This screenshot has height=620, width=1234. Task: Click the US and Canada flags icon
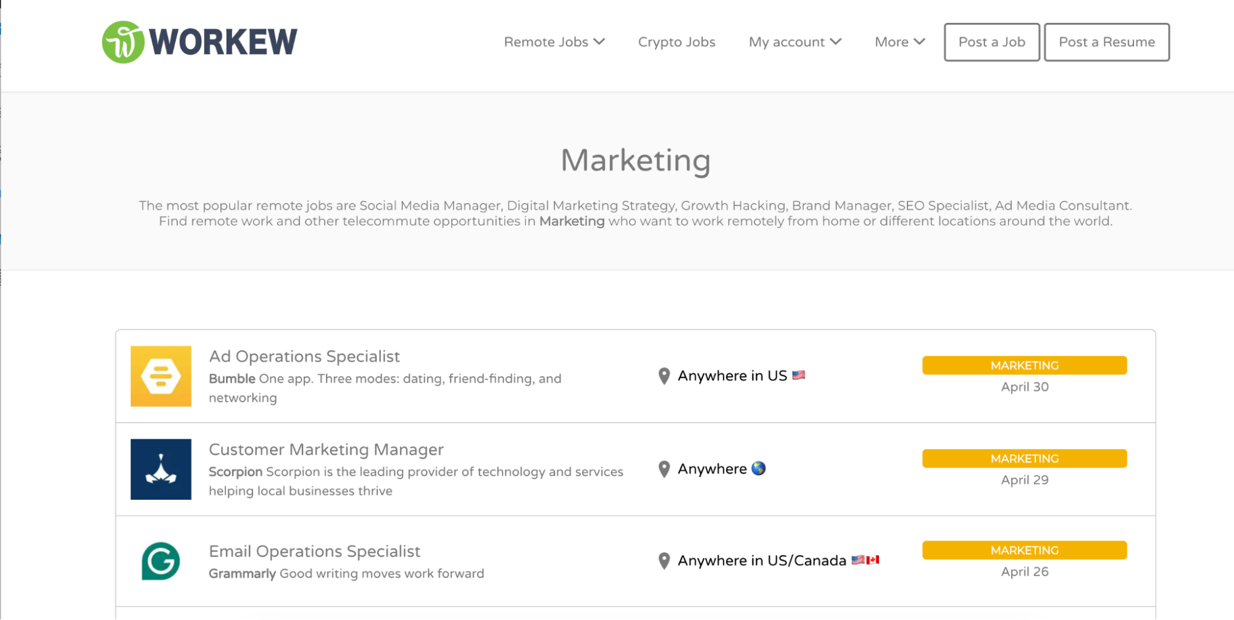click(x=865, y=560)
